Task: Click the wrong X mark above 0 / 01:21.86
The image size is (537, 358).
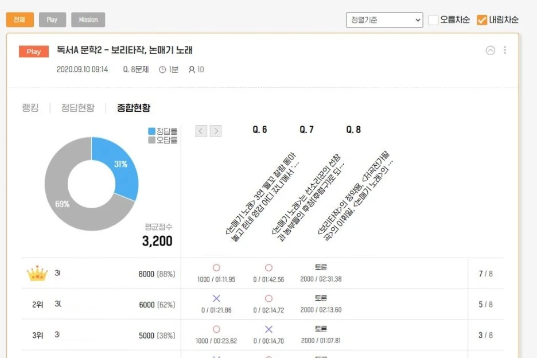Action: pos(216,298)
